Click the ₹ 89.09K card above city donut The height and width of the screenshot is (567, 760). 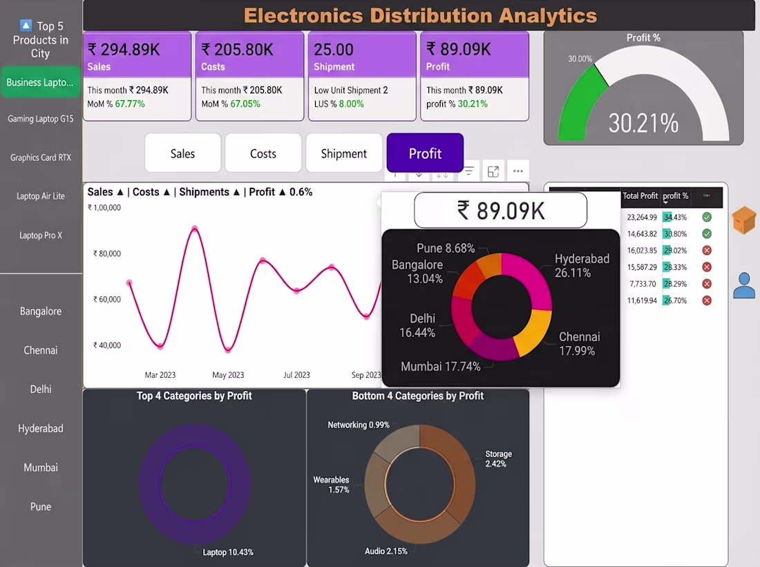[500, 211]
